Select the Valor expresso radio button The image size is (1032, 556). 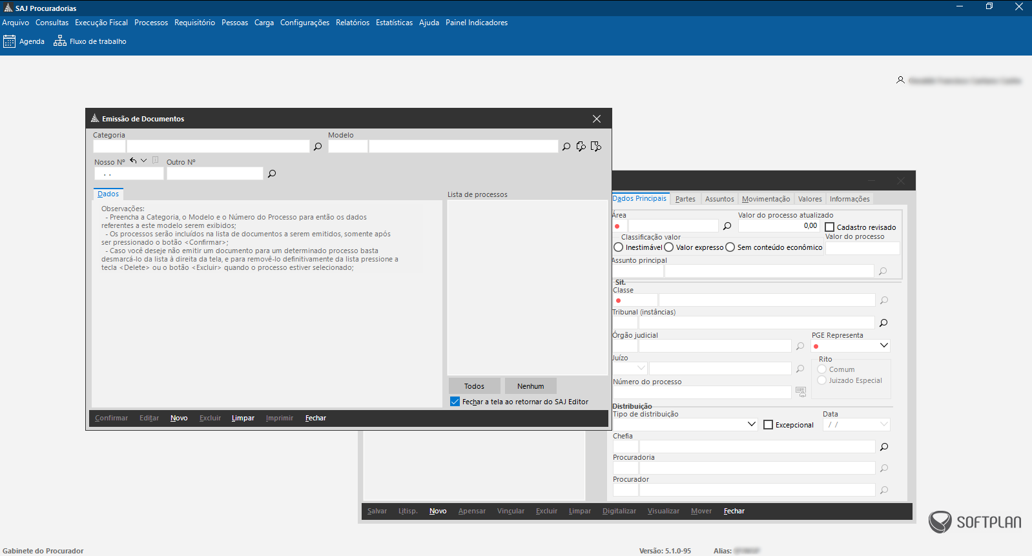click(x=669, y=247)
